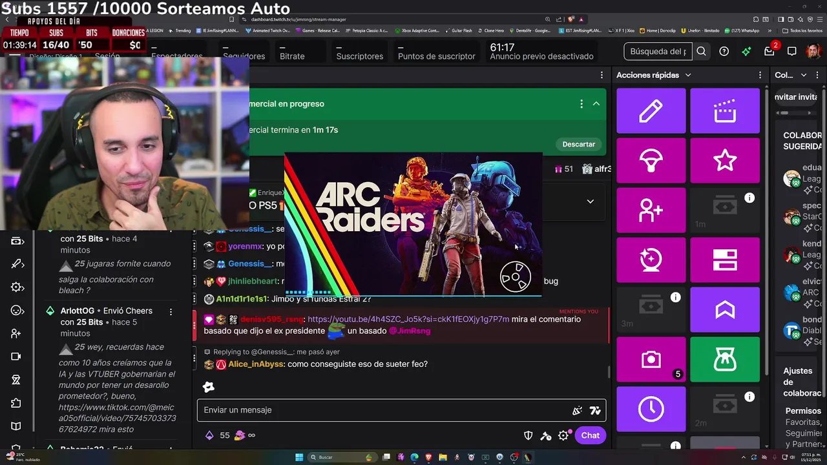Click the sidebar open book icon
Viewport: 827px width, 465px height.
pos(16,426)
